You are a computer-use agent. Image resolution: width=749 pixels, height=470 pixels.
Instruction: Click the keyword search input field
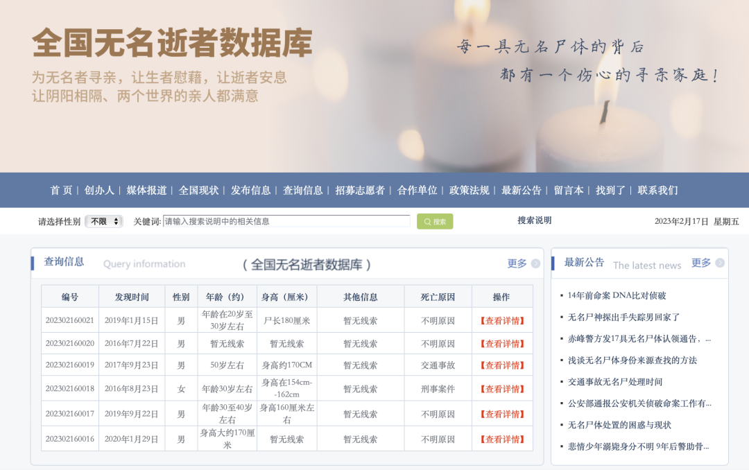pos(284,221)
